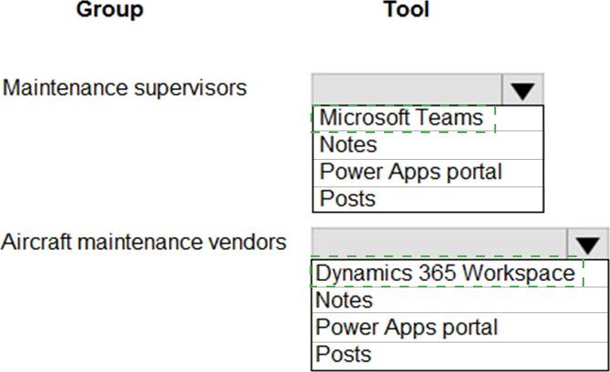Click the Group column header

[x=109, y=10]
